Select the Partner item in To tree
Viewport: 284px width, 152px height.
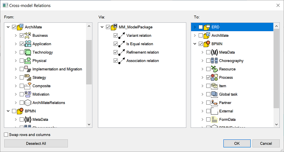(x=226, y=103)
